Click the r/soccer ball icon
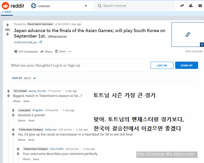This screenshot has width=204, height=163. [33, 6]
